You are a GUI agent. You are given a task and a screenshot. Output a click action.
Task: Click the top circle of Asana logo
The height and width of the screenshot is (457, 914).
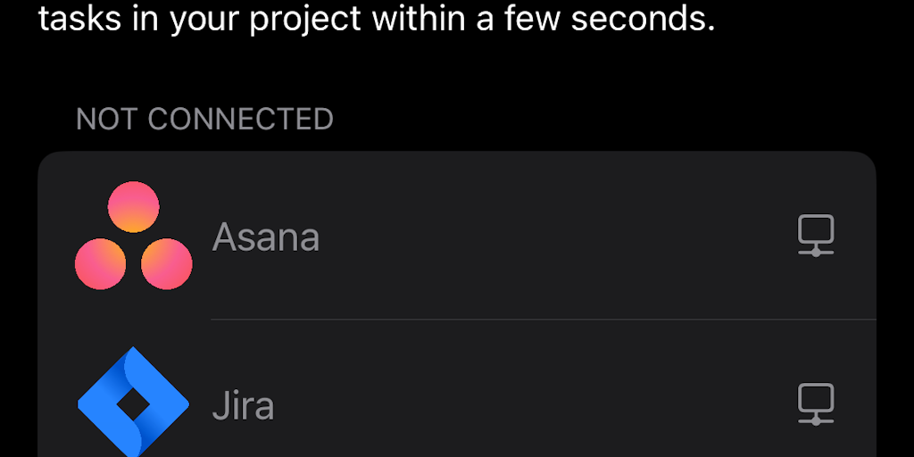click(x=133, y=207)
